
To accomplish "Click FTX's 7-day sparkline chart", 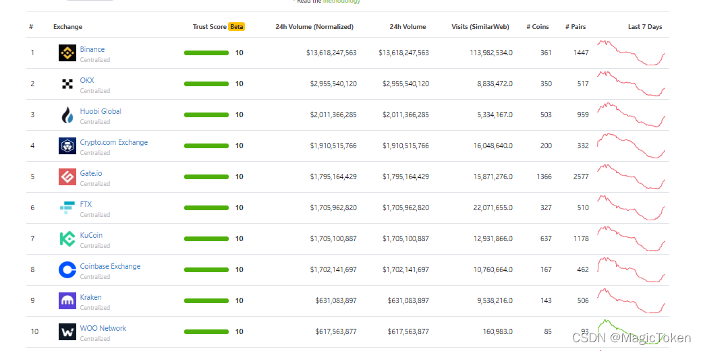I will pyautogui.click(x=632, y=208).
